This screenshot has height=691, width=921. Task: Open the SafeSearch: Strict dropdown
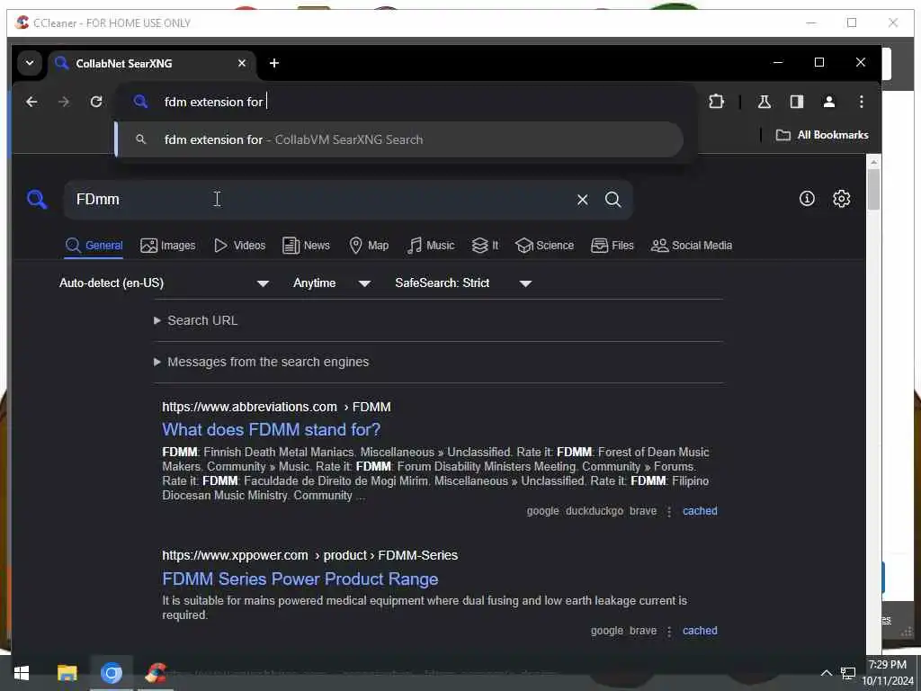click(463, 283)
